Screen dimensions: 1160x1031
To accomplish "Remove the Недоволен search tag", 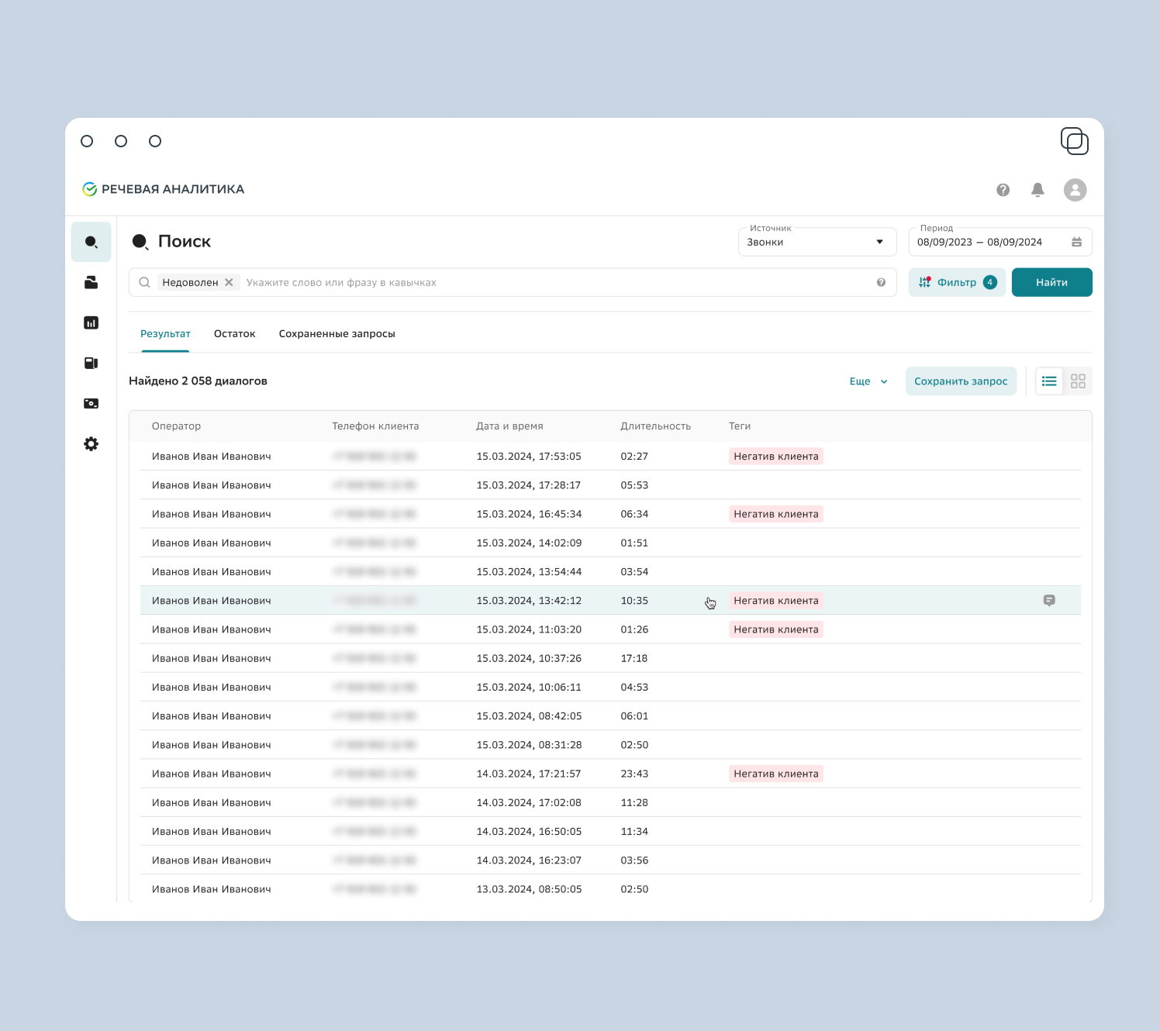I will pos(229,282).
